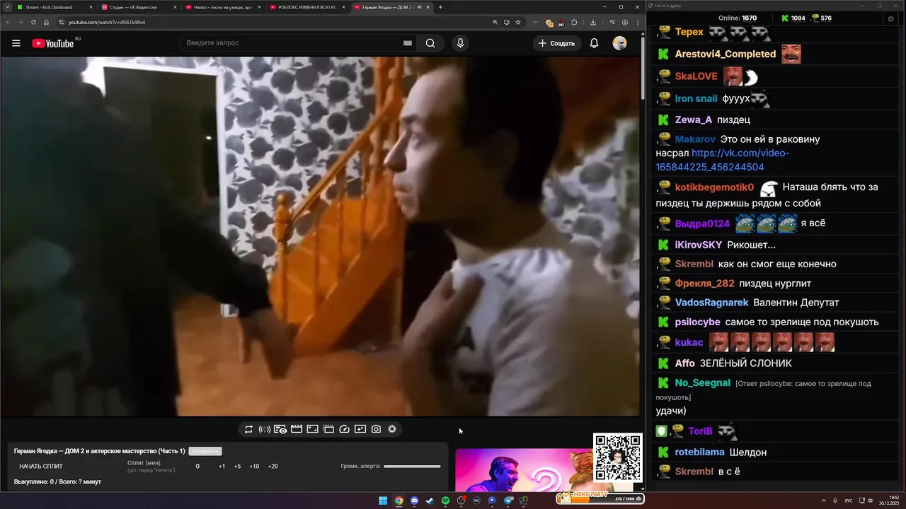This screenshot has width=906, height=509.
Task: Click username kotikbegemotik0 in chat
Action: [714, 187]
